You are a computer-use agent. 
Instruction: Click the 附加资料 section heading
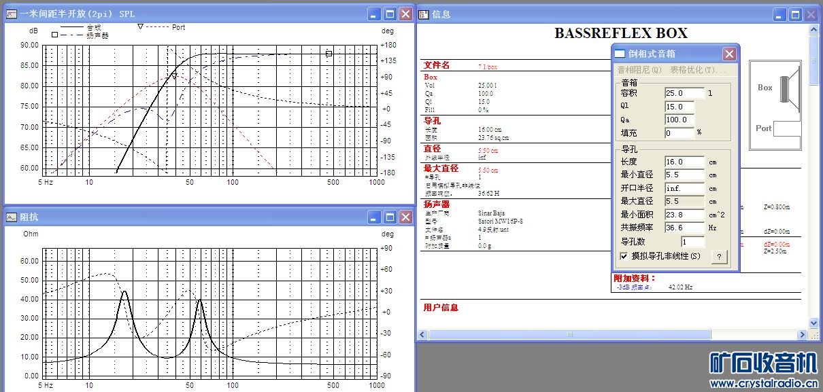point(635,279)
